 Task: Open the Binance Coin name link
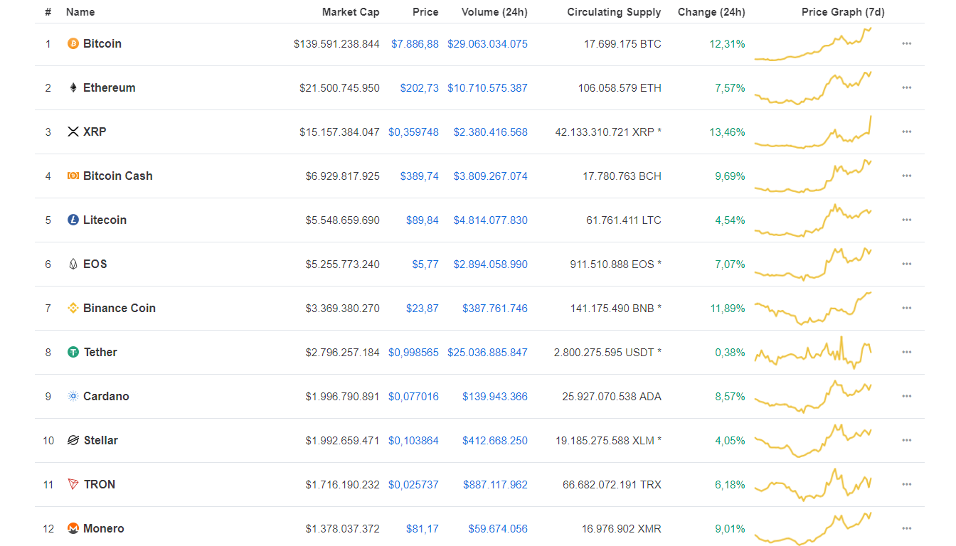[x=119, y=309]
